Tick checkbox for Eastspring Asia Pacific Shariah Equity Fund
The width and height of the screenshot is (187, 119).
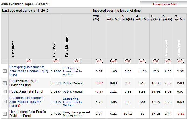pyautogui.click(x=5, y=71)
